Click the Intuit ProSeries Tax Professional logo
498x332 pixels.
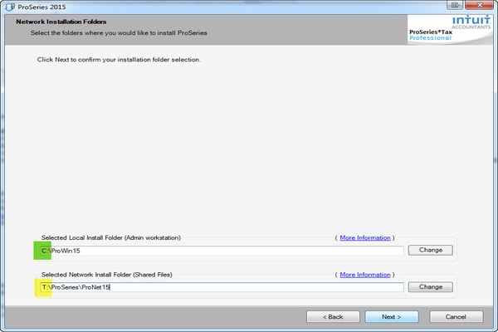(x=449, y=29)
